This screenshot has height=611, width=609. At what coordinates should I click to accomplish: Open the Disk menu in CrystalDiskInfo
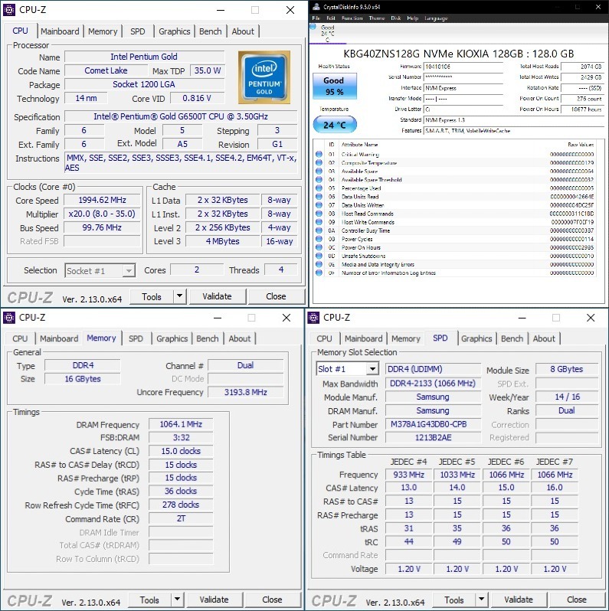point(396,18)
